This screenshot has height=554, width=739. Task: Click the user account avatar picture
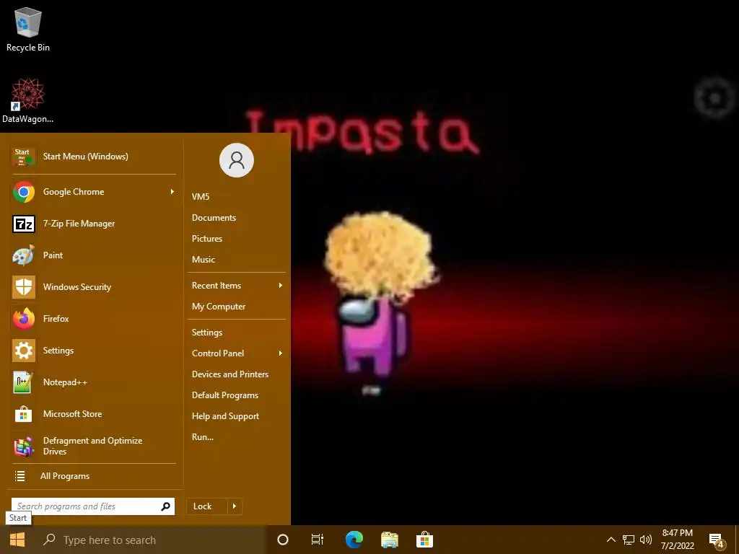point(237,160)
